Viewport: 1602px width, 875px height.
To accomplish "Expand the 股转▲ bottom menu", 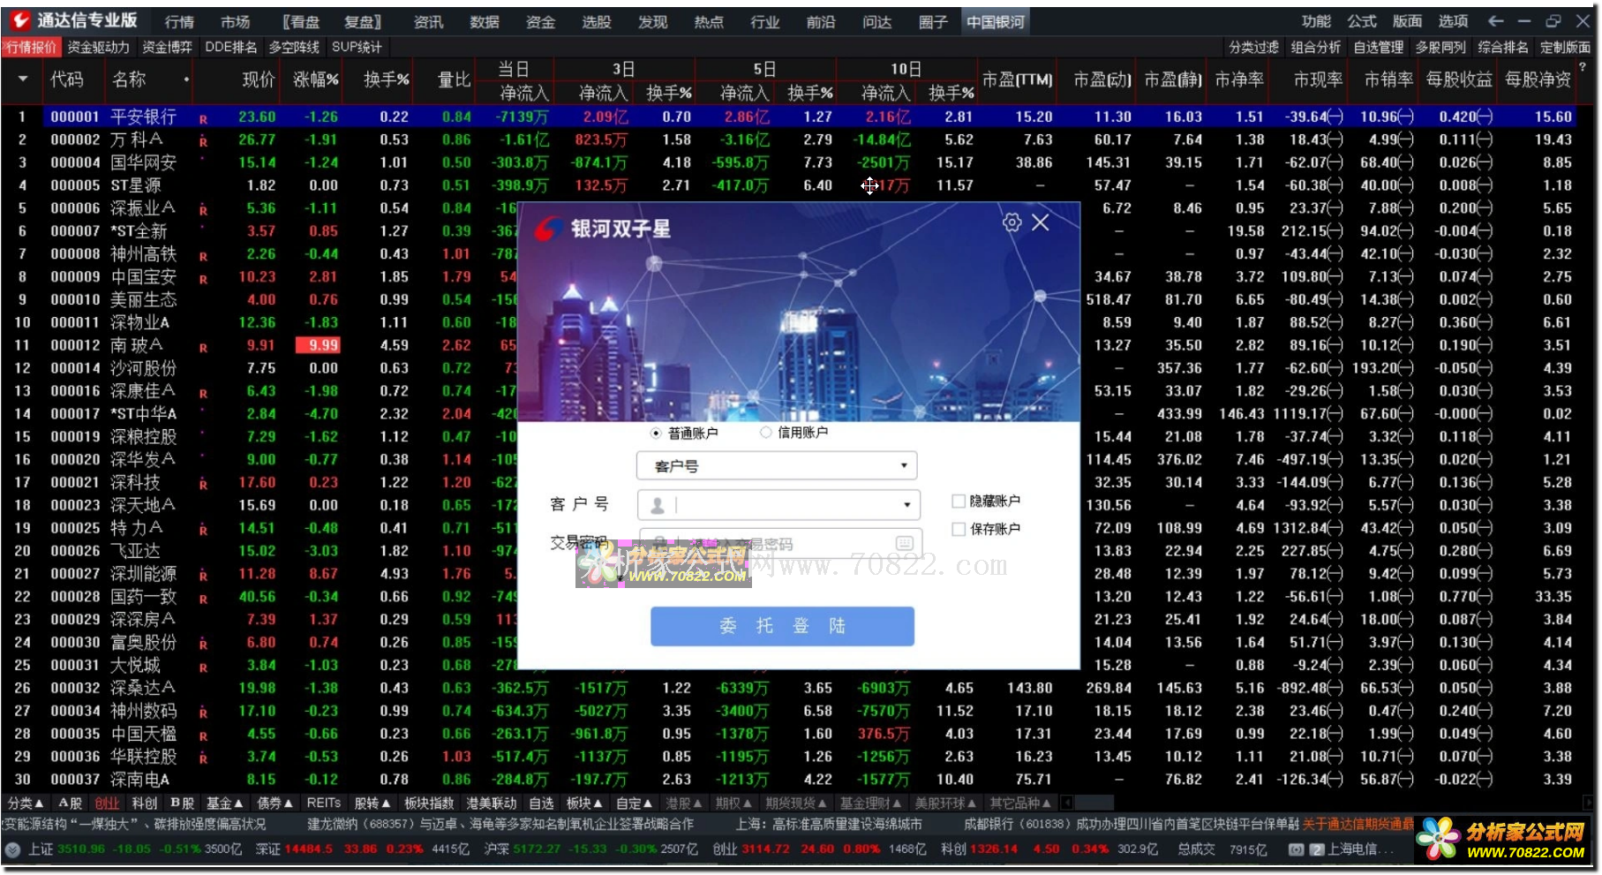I will (x=372, y=803).
